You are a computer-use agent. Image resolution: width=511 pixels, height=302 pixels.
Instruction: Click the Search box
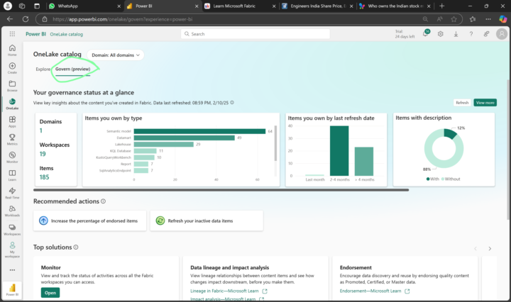[255, 34]
